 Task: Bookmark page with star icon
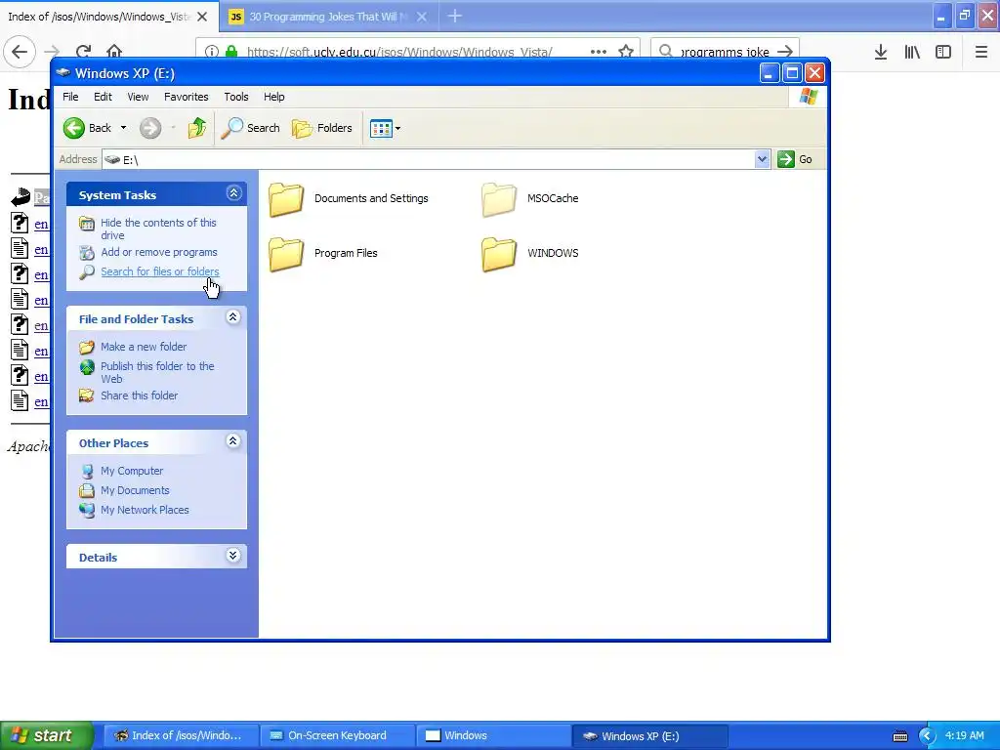(626, 52)
